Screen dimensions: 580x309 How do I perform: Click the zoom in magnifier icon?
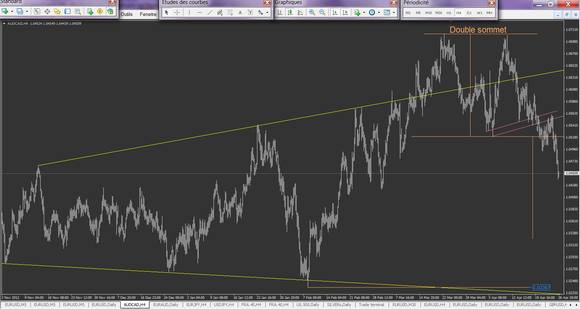click(312, 12)
